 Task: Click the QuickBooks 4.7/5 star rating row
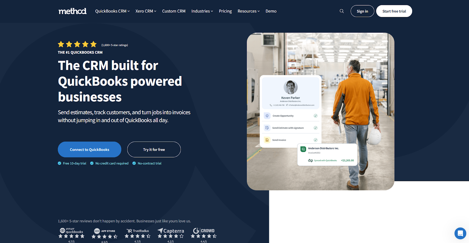click(x=72, y=236)
